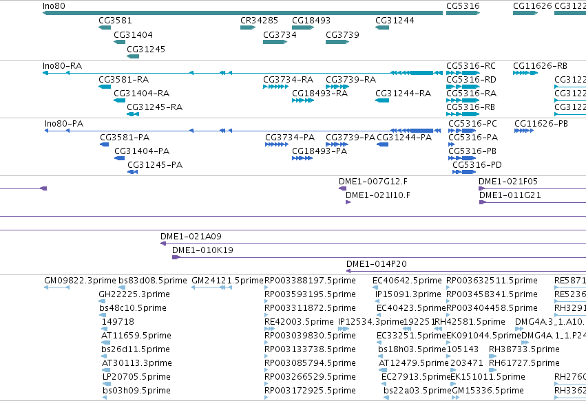Click the CG3581-PA protein label
Screen dimensions: 586x401
125,138
